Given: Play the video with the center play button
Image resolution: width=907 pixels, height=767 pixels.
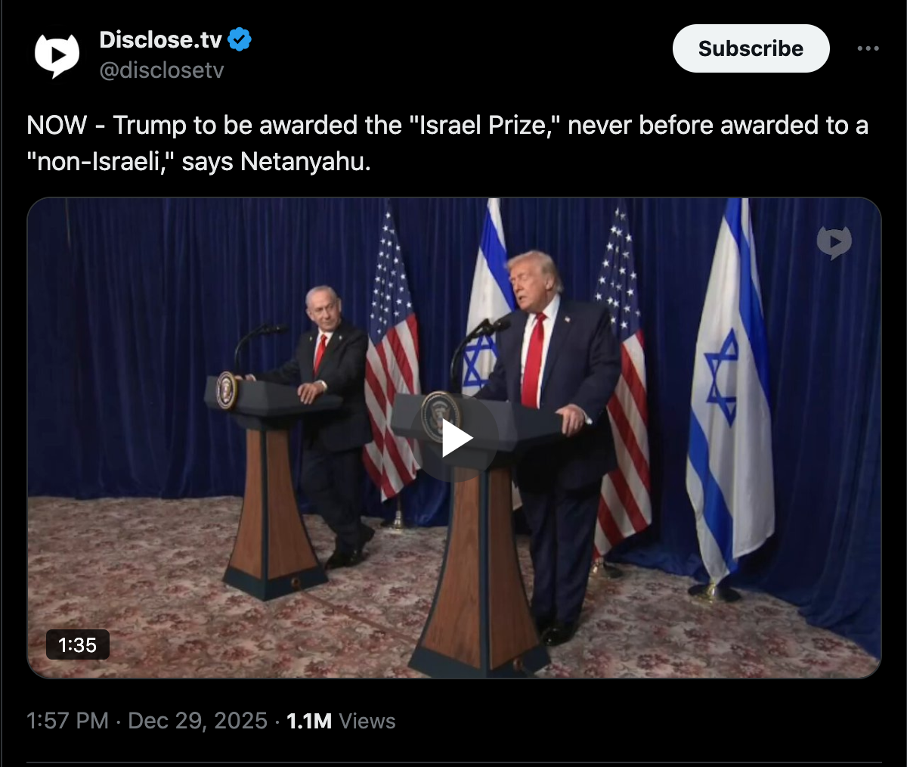Looking at the screenshot, I should [457, 439].
